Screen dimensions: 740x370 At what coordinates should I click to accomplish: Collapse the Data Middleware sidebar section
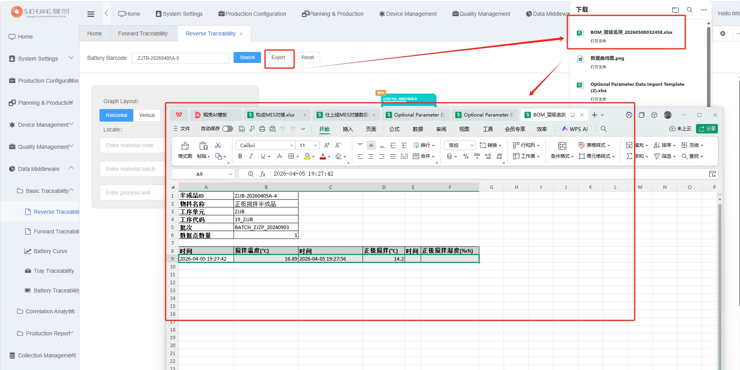pos(71,168)
